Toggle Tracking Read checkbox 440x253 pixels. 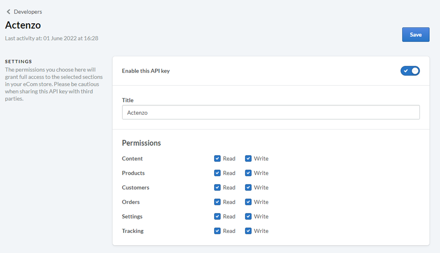pos(217,231)
